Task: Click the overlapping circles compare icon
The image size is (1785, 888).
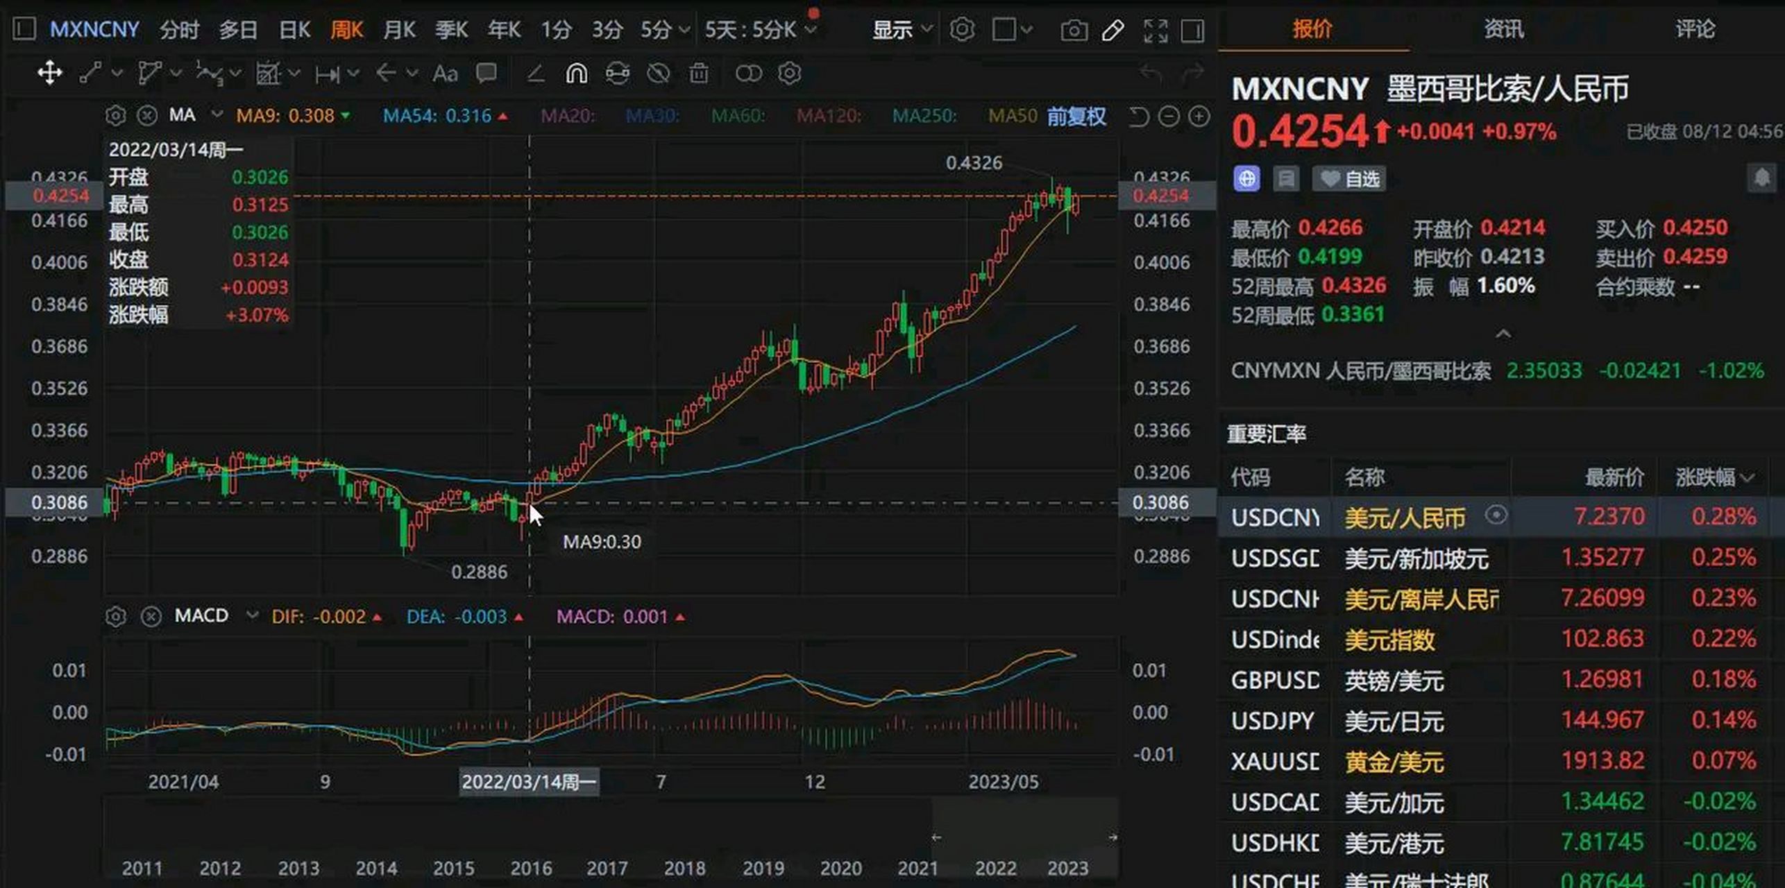Action: pos(748,73)
